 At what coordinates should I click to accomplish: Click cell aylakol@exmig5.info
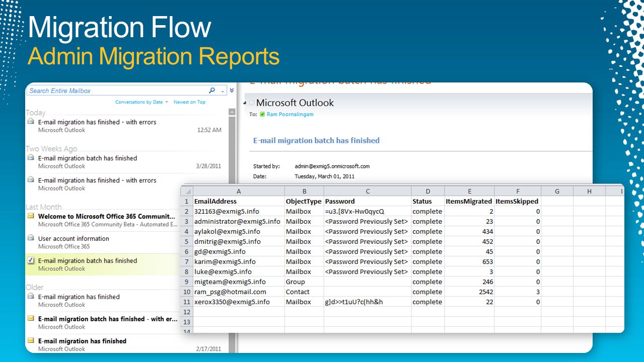[239, 231]
